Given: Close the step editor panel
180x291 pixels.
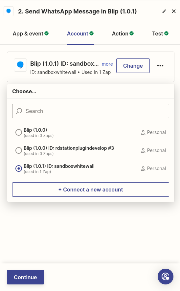Looking at the screenshot, I should coord(174,11).
